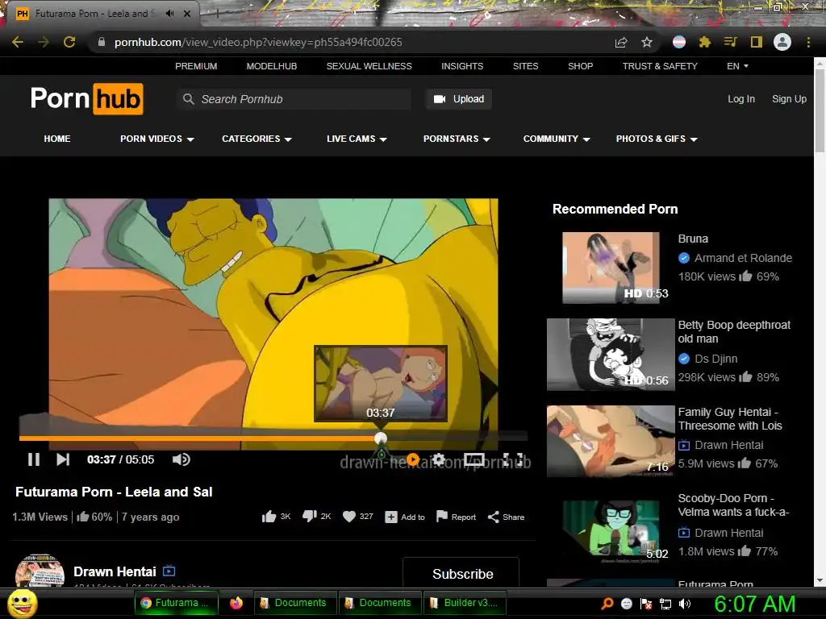Click the video progress bar scrubber handle
The width and height of the screenshot is (826, 619).
(381, 438)
